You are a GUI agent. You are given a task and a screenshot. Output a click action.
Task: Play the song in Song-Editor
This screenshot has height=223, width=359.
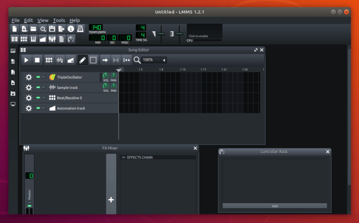(x=26, y=60)
